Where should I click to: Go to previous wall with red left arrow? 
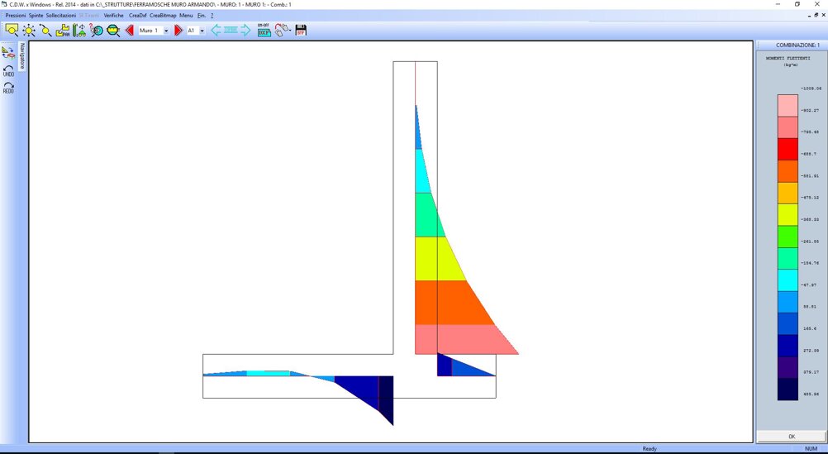point(129,30)
